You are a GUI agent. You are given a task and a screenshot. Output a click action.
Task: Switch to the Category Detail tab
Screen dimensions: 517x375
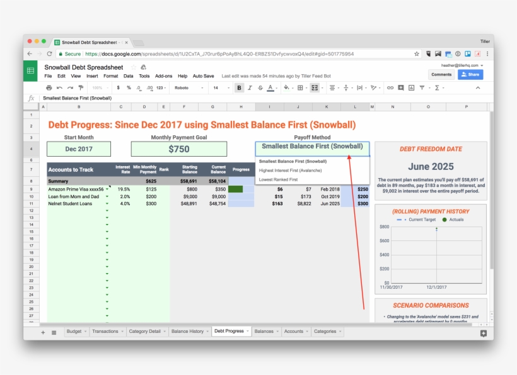[x=147, y=331]
